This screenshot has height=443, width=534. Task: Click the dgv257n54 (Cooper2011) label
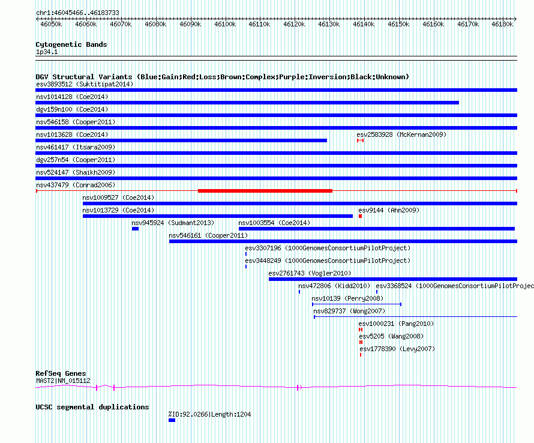coord(76,160)
